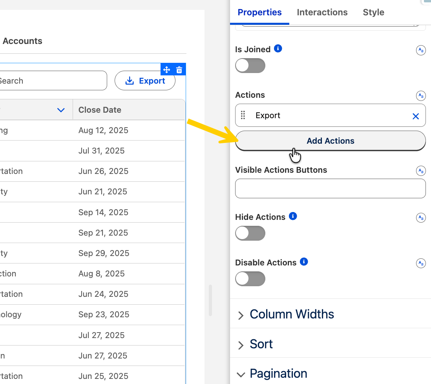Open the Style tab
Viewport: 431px width, 384px height.
373,13
